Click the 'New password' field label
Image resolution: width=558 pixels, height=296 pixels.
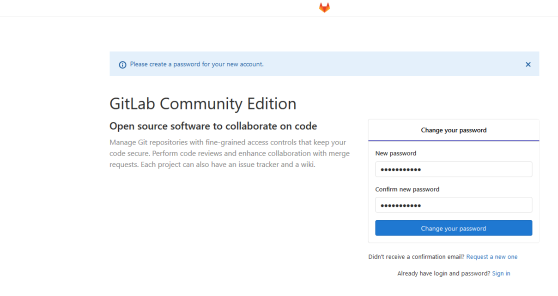pos(395,153)
